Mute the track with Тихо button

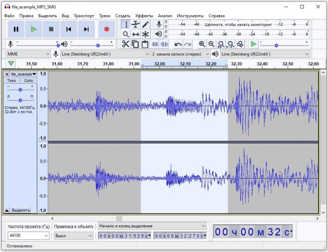point(12,80)
